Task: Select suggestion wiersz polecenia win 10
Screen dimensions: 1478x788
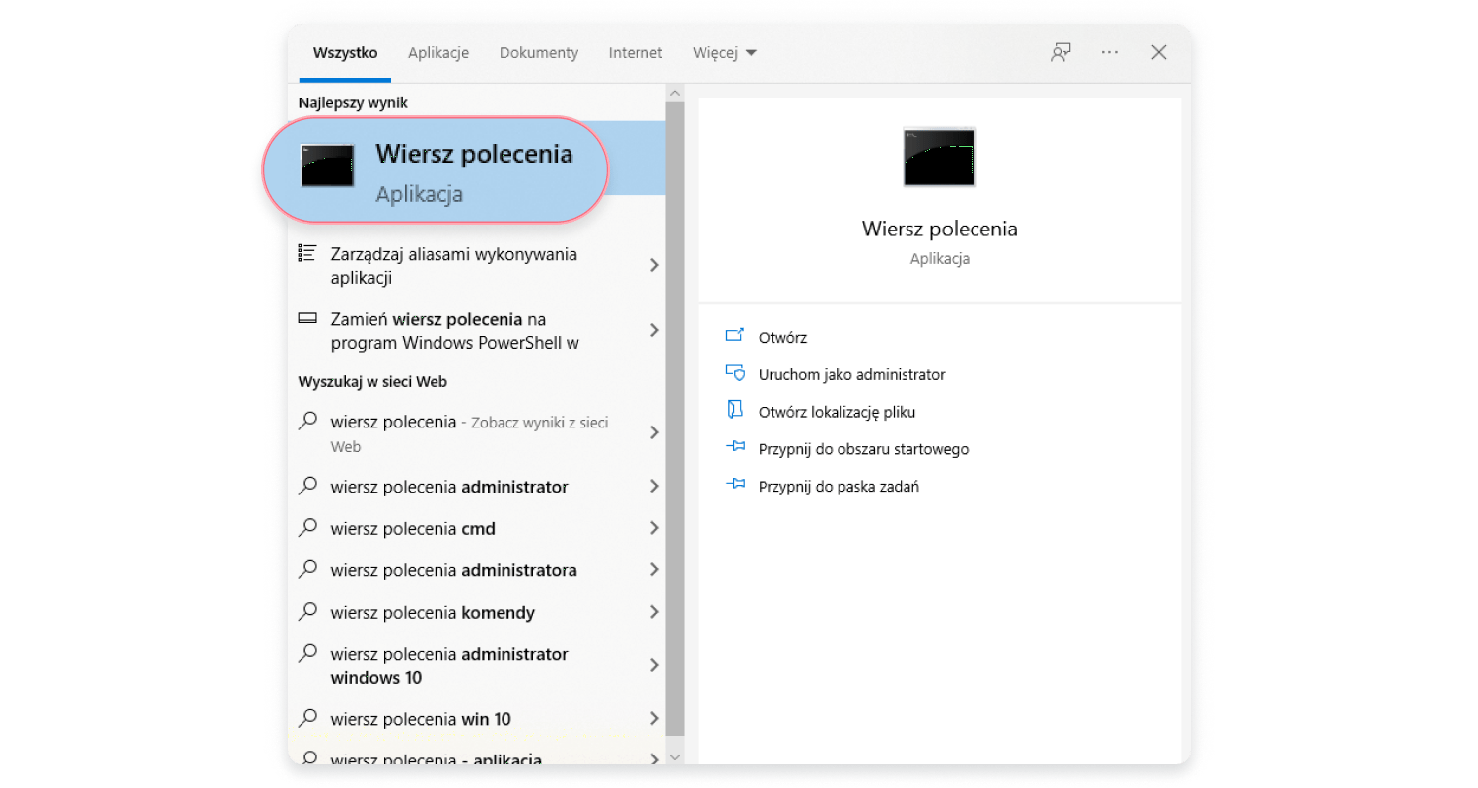Action: click(x=477, y=719)
